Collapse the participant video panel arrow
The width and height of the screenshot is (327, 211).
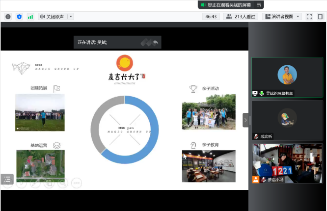[x=246, y=120]
